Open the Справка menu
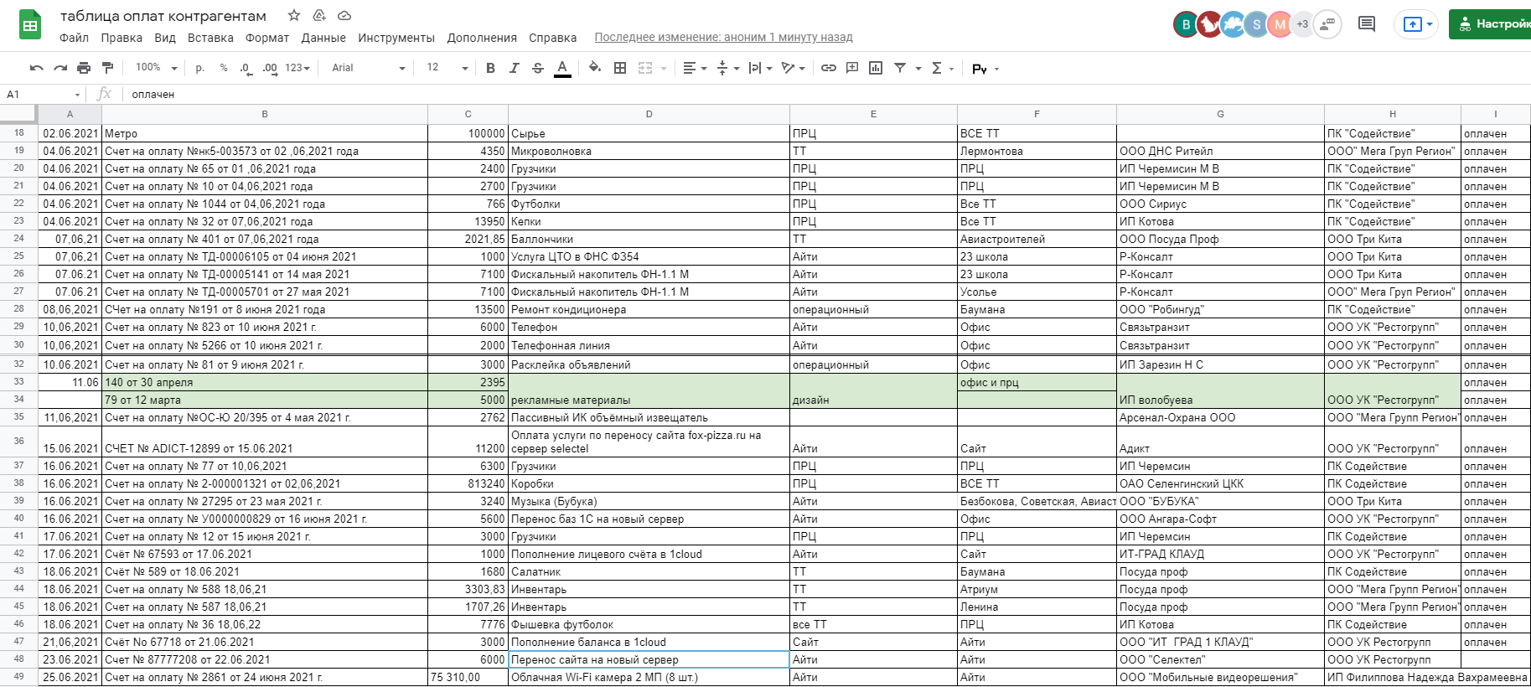 click(x=552, y=38)
